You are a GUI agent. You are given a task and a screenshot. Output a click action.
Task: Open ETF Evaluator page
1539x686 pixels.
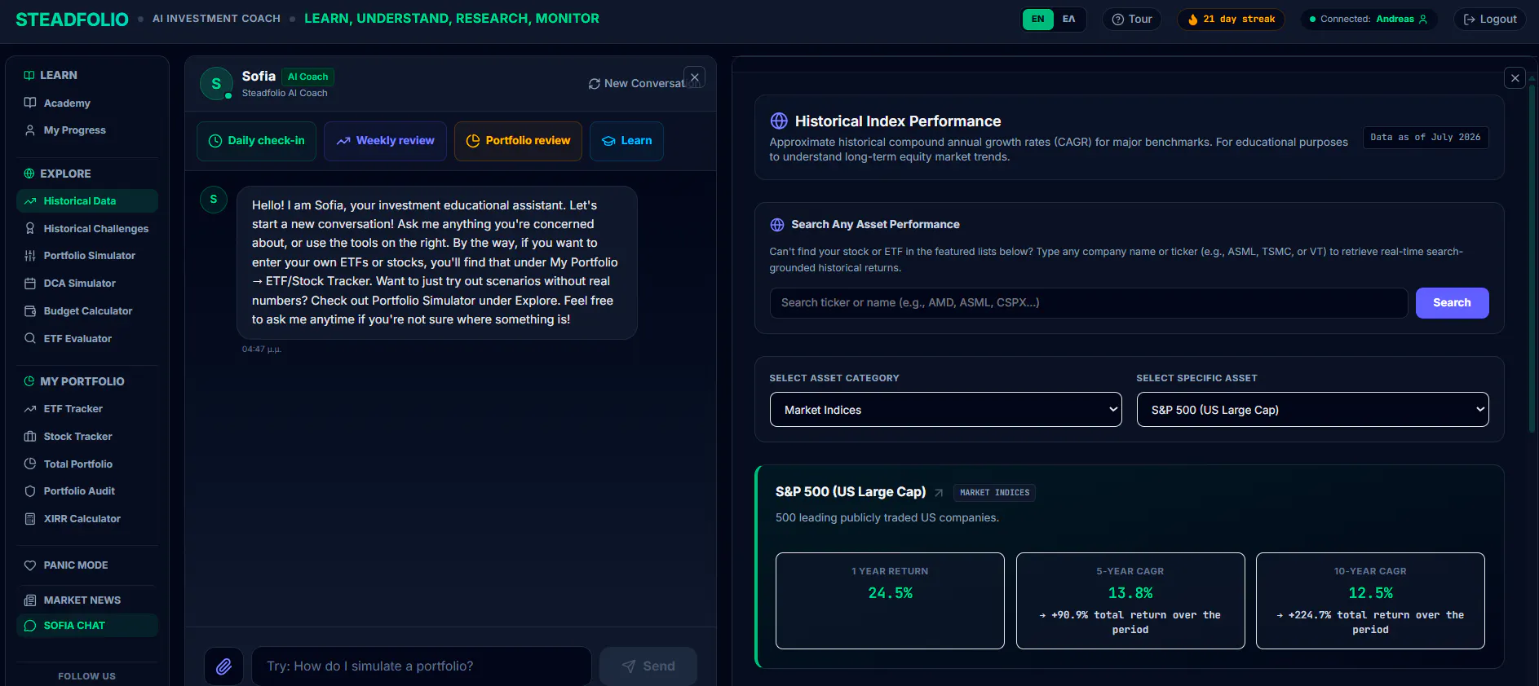tap(87, 339)
